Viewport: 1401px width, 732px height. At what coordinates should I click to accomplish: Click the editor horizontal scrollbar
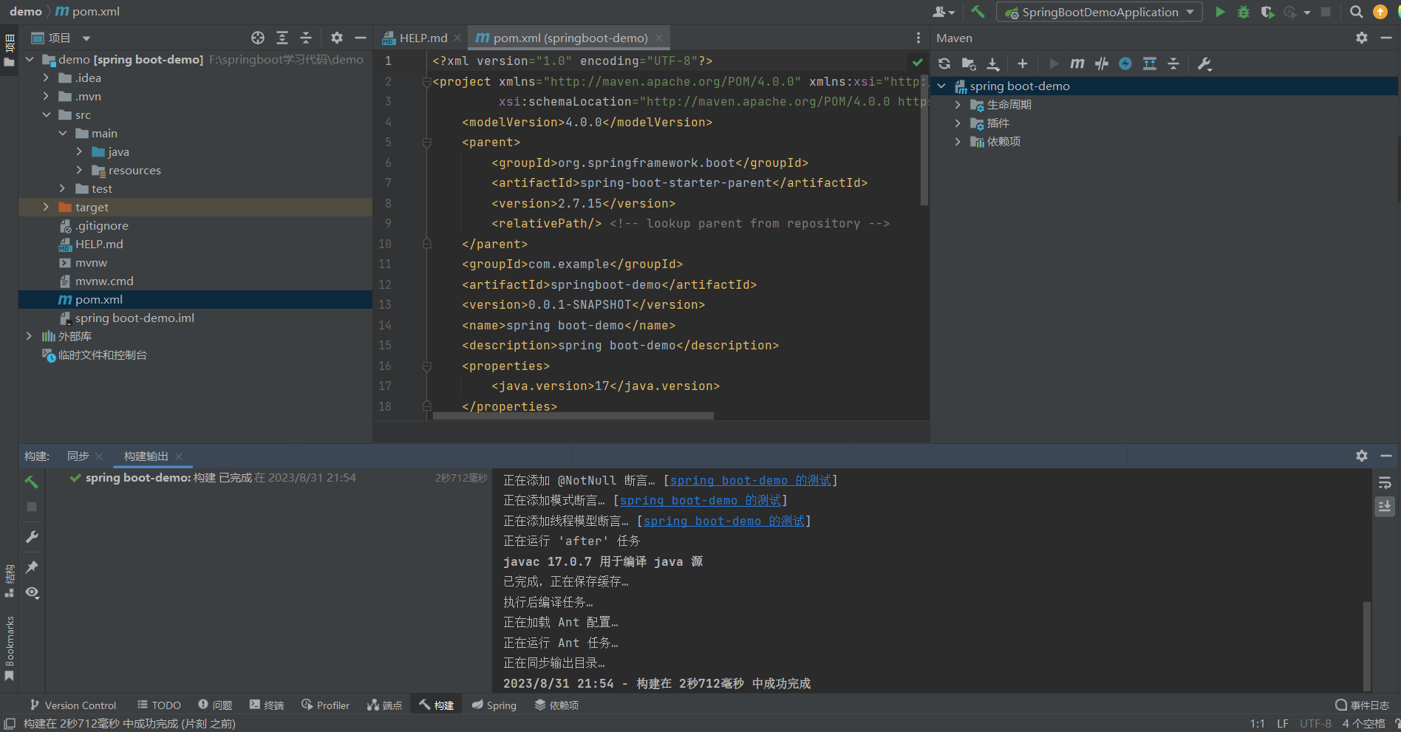point(573,416)
